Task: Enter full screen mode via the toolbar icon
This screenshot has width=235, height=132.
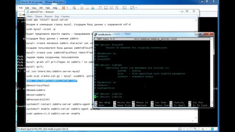Action: pos(111,8)
